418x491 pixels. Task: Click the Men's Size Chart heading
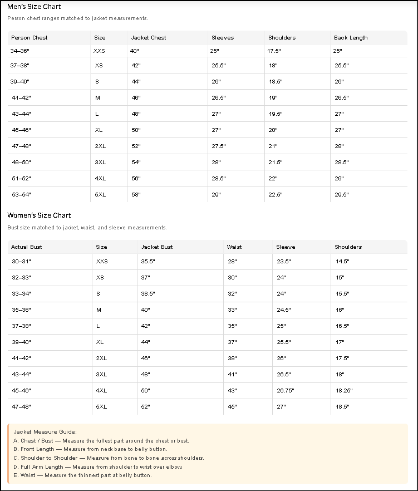[35, 7]
